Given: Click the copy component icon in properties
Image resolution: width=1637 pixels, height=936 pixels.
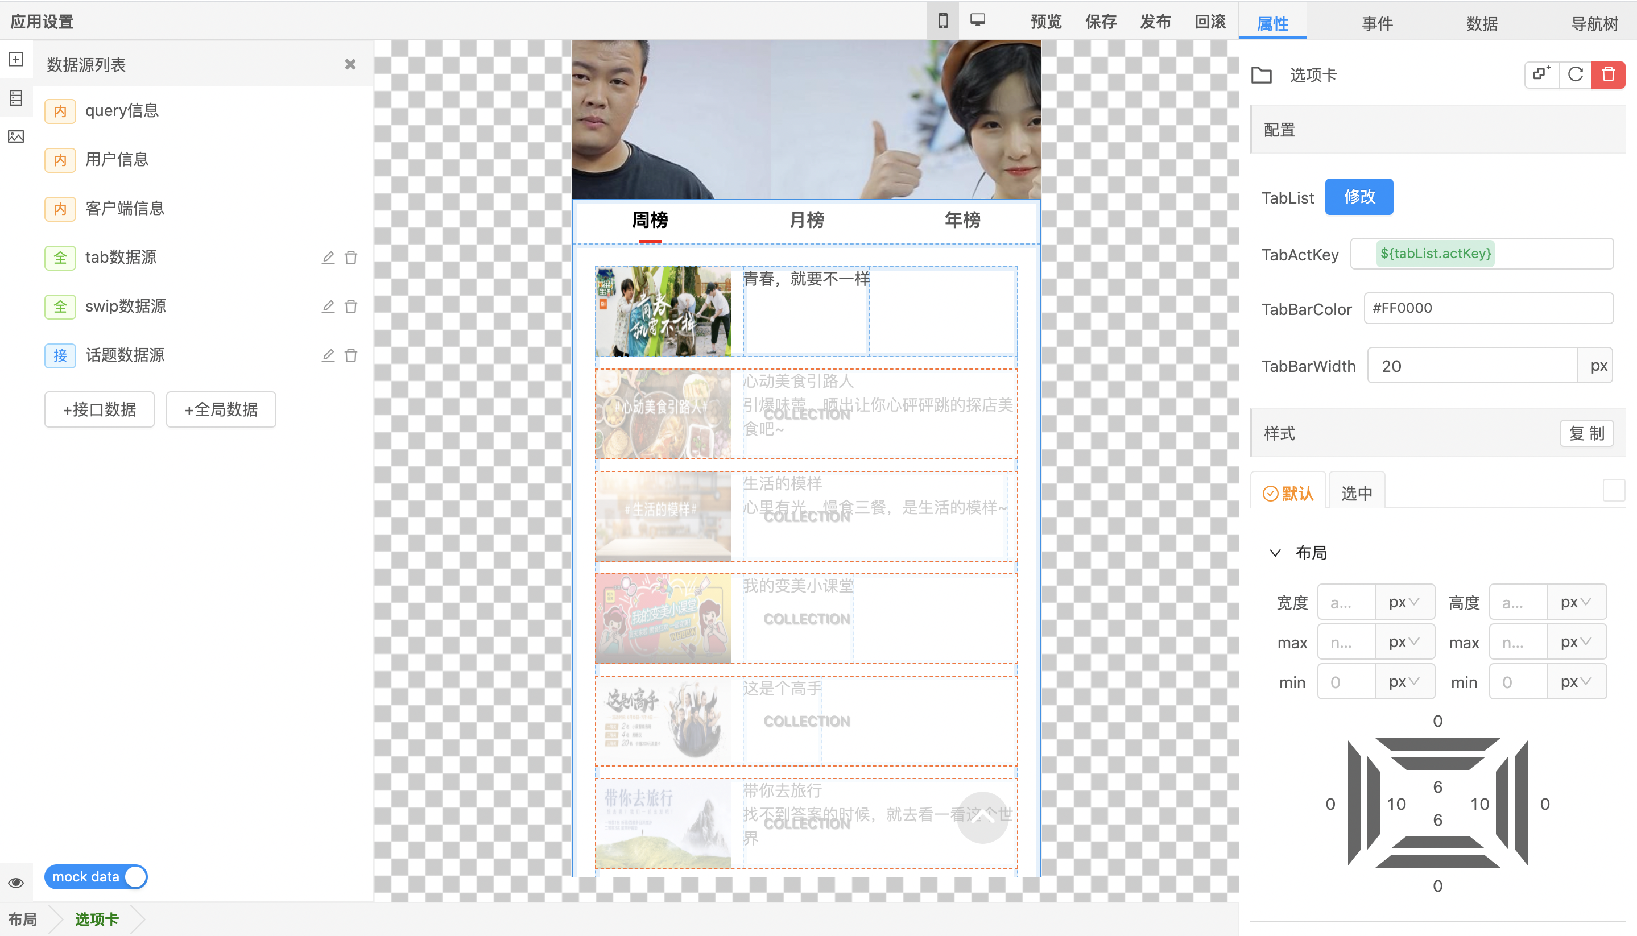Looking at the screenshot, I should point(1541,74).
